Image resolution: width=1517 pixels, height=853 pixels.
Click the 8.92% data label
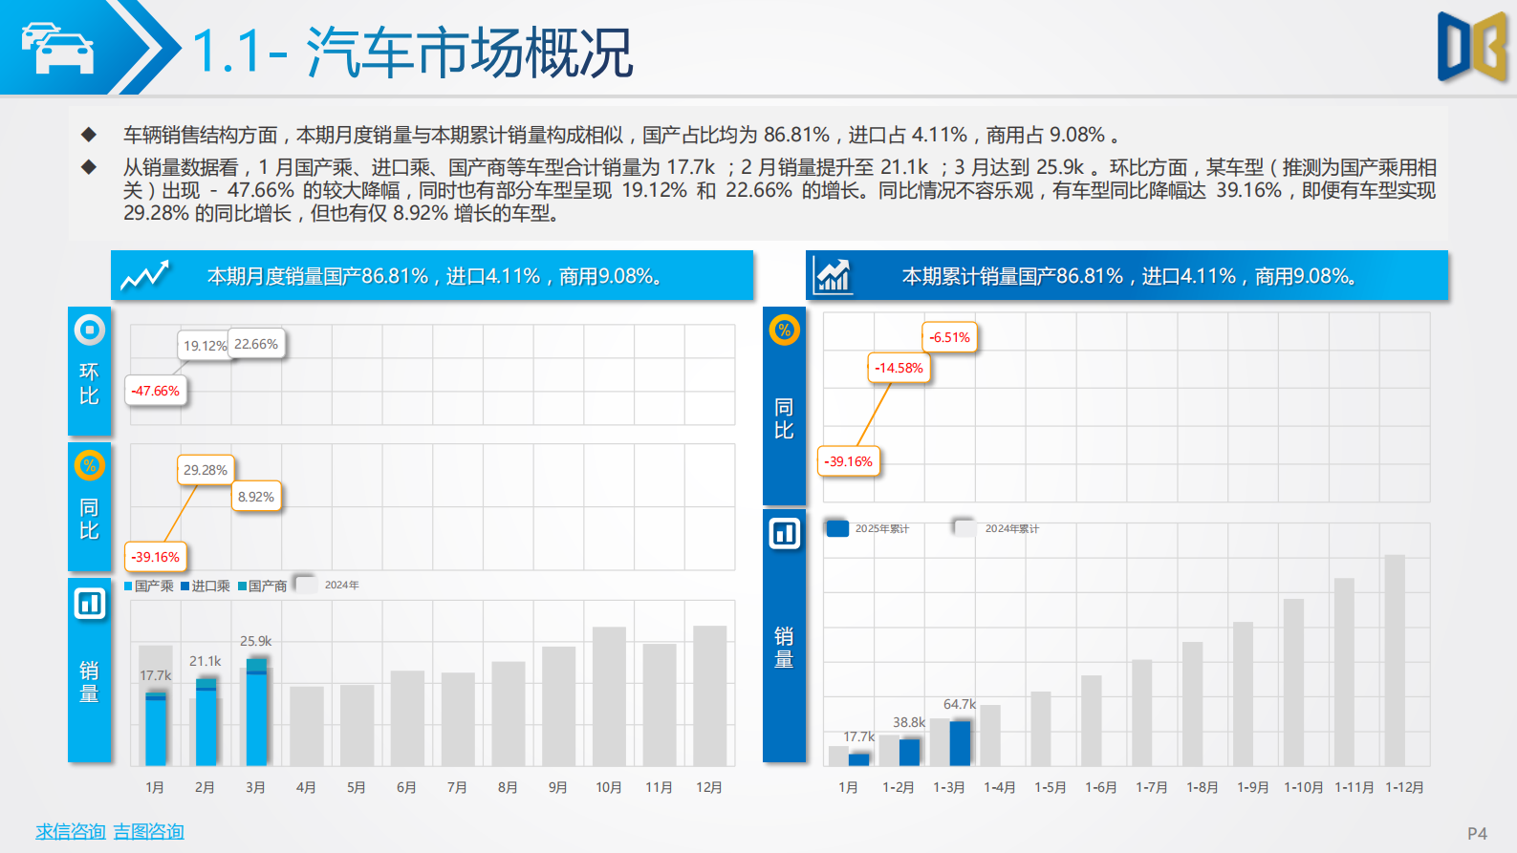(256, 497)
